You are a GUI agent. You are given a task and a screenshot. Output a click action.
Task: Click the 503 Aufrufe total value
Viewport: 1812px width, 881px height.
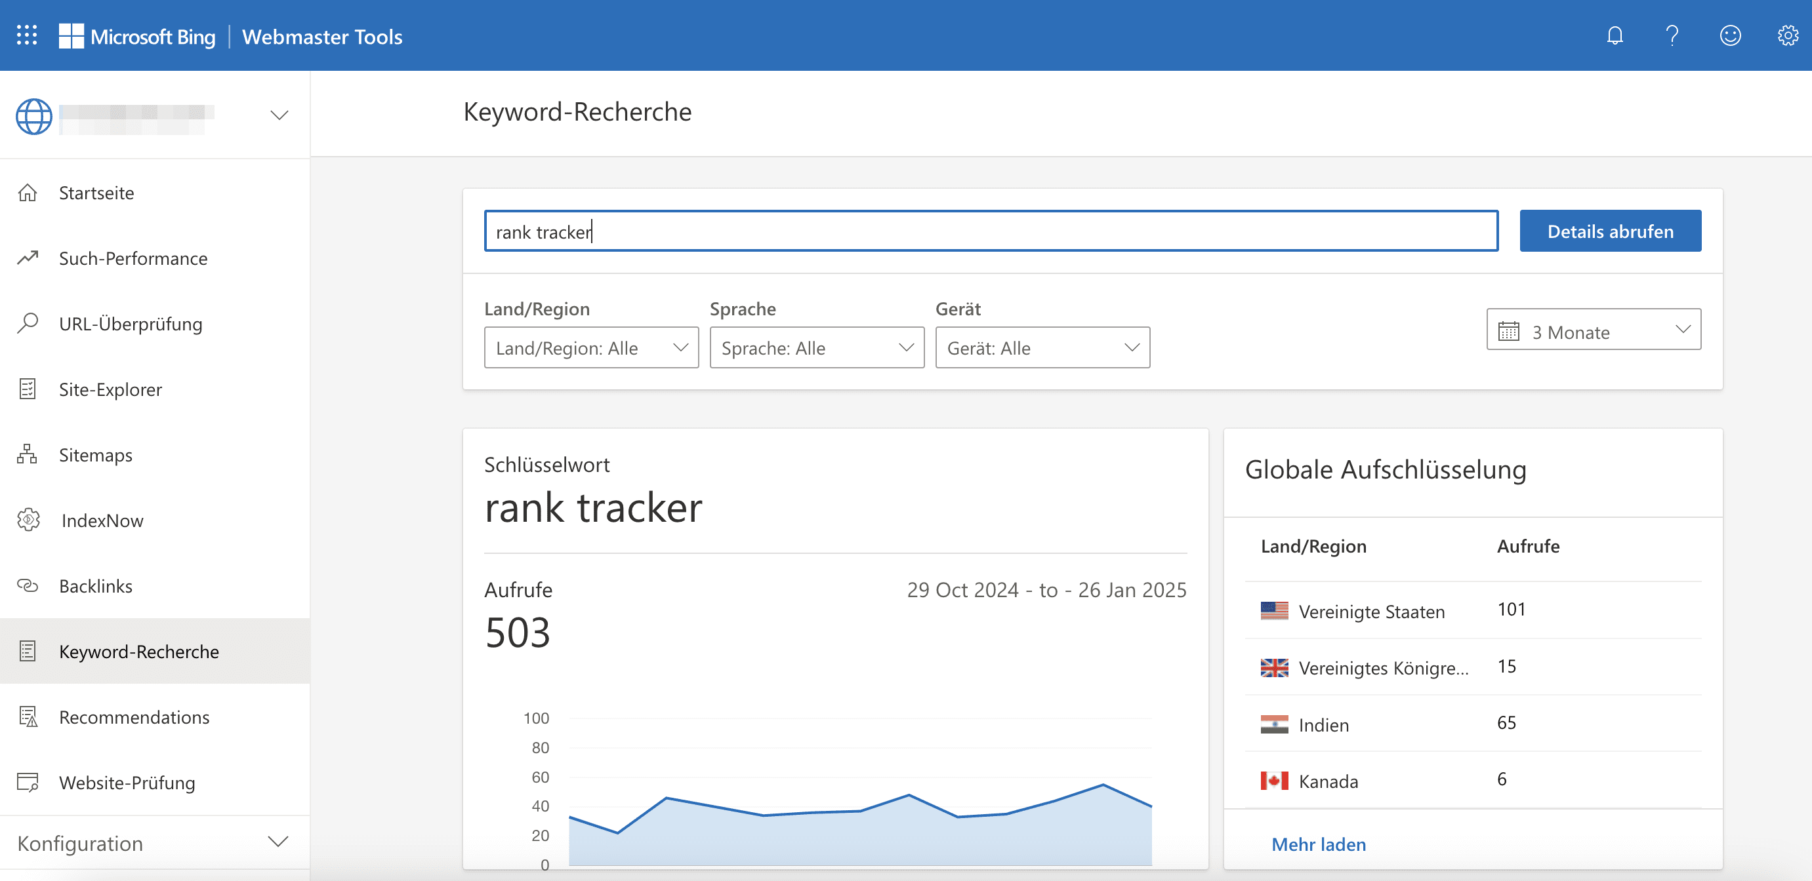518,632
